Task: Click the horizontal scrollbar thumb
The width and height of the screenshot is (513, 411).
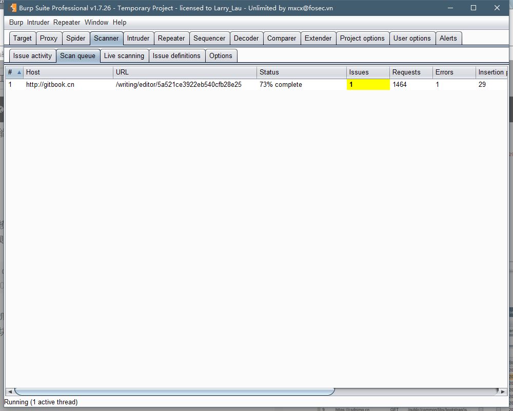Action: [174, 391]
